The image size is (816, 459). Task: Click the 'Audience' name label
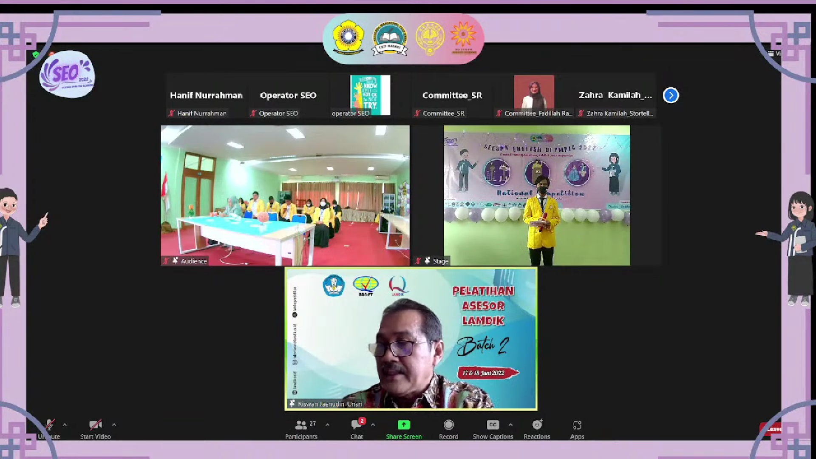coord(194,261)
